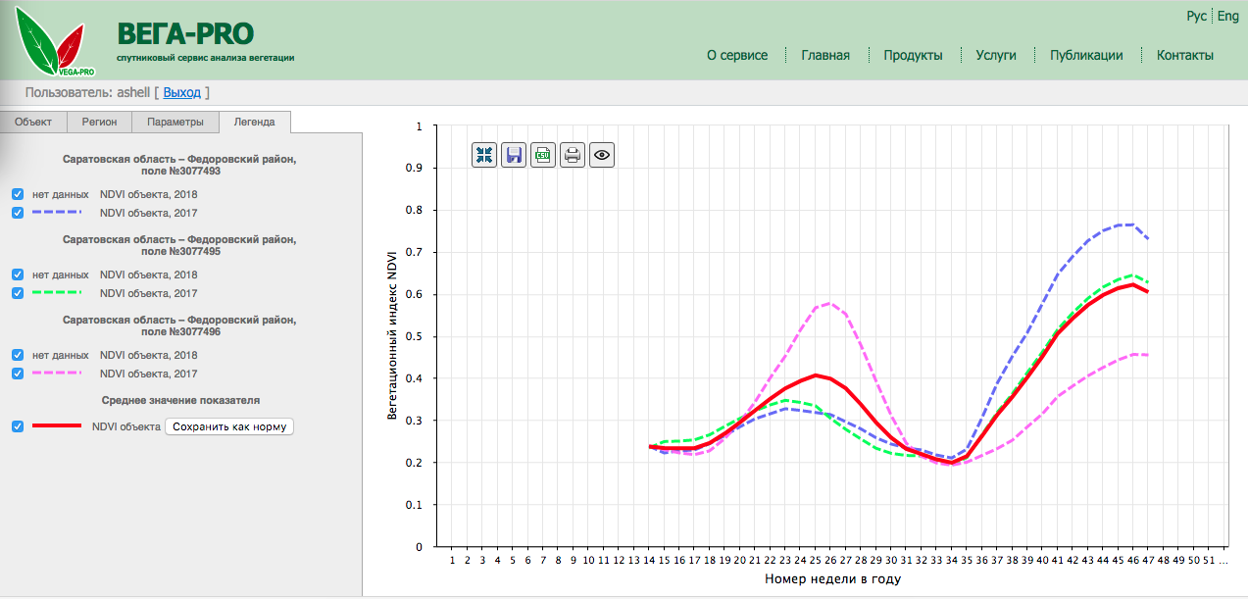Print the NDVI chart

[x=573, y=155]
